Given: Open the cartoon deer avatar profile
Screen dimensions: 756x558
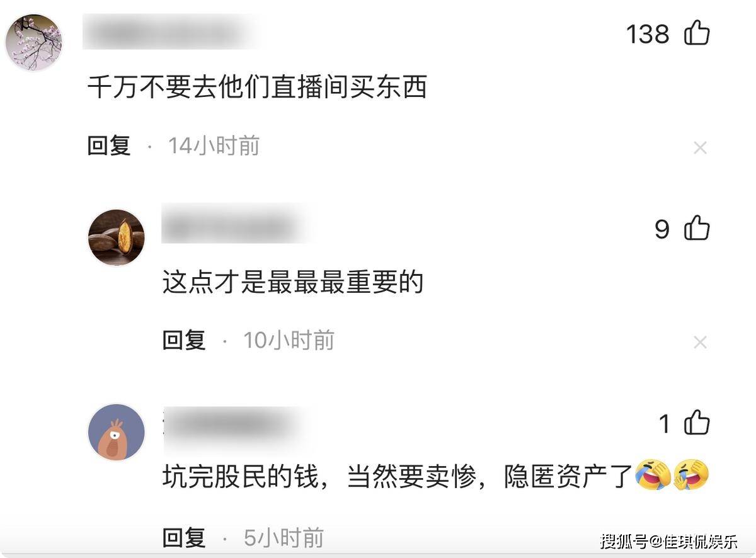Looking at the screenshot, I should pyautogui.click(x=116, y=432).
